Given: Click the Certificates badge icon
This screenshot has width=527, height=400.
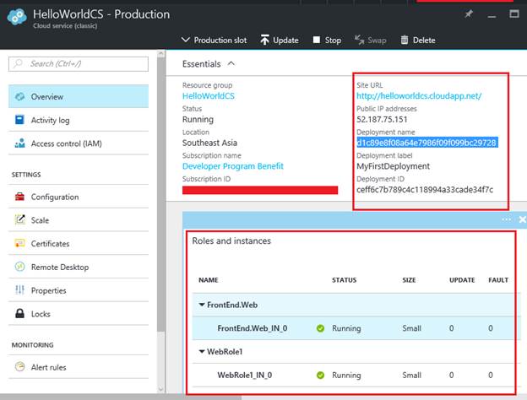Looking at the screenshot, I should click(x=19, y=243).
